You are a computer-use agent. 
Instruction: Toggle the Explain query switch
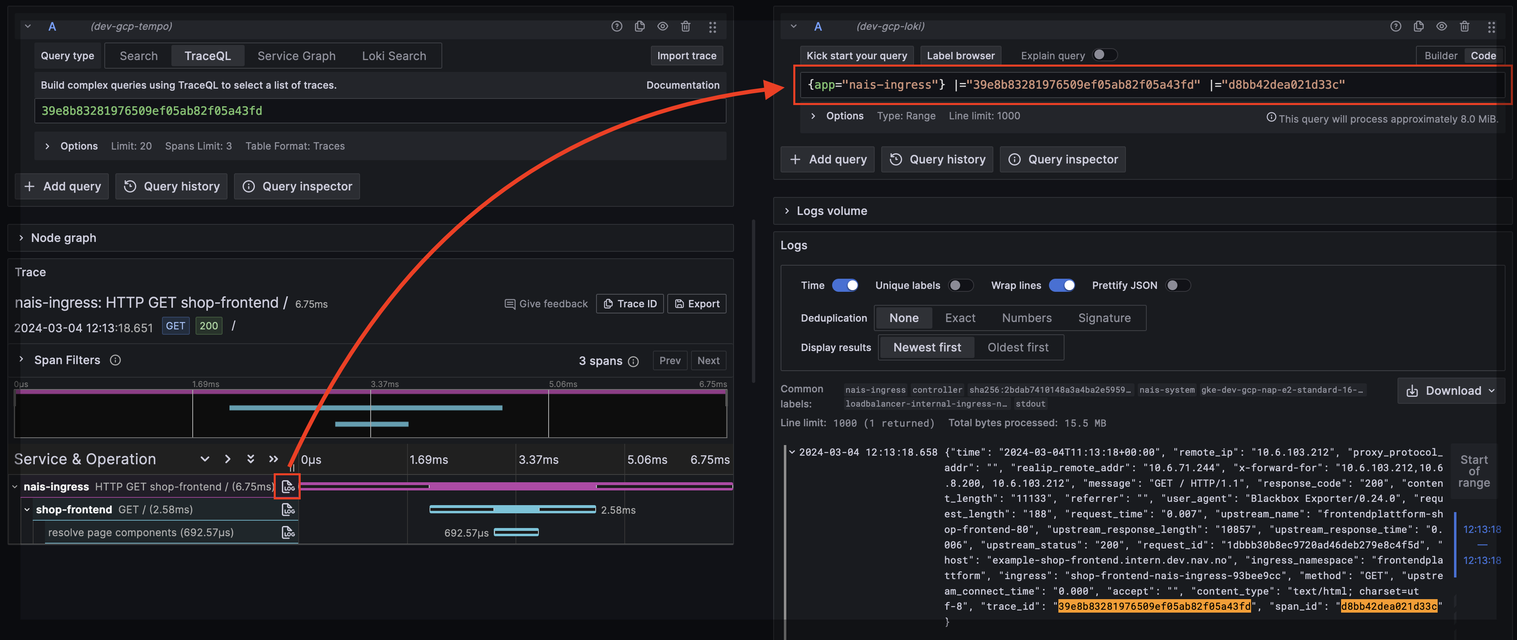click(x=1104, y=55)
